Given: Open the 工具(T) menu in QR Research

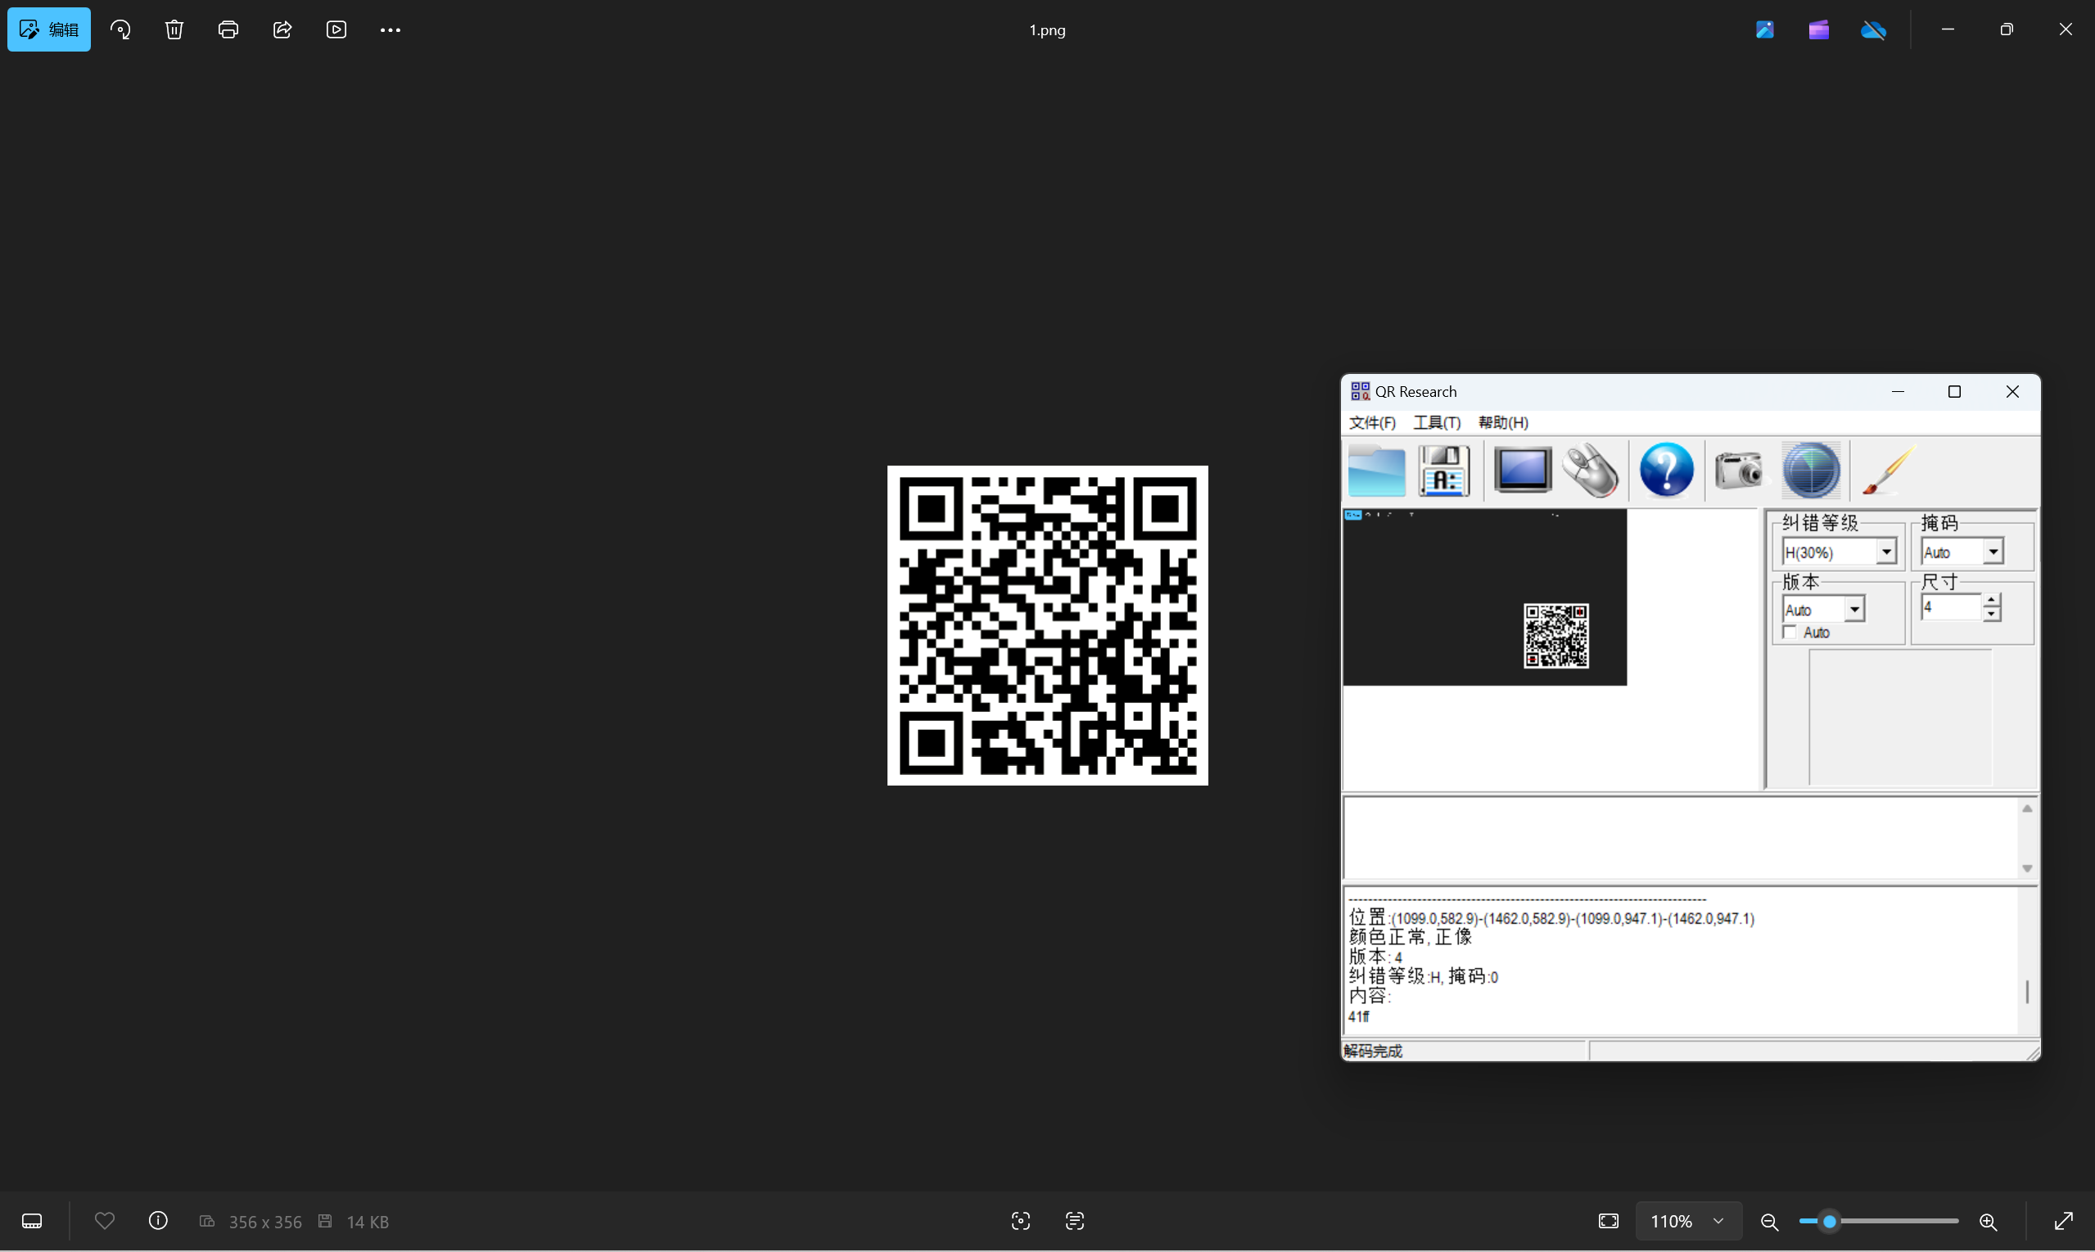Looking at the screenshot, I should click(x=1437, y=423).
